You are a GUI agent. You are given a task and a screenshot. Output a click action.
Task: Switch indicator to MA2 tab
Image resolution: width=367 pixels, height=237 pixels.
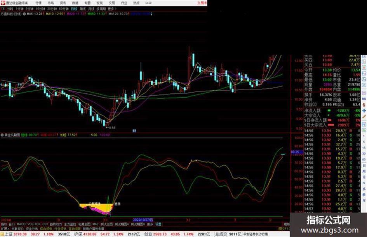click(x=95, y=224)
